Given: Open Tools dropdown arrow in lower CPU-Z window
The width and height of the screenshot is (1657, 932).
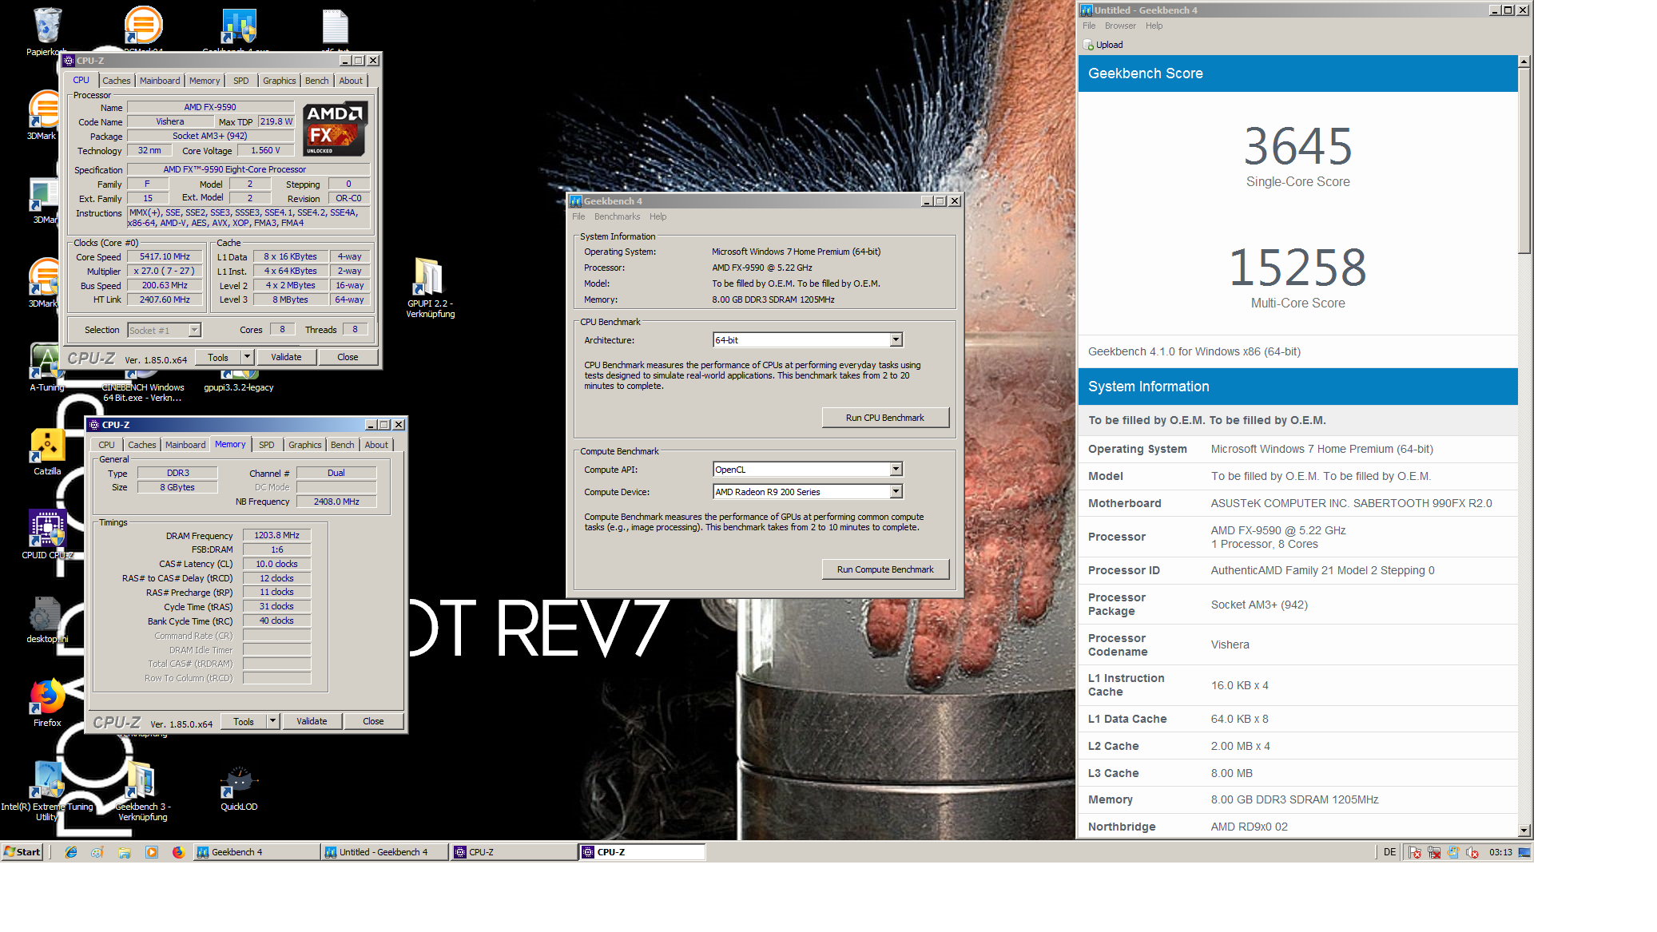Looking at the screenshot, I should tap(272, 721).
